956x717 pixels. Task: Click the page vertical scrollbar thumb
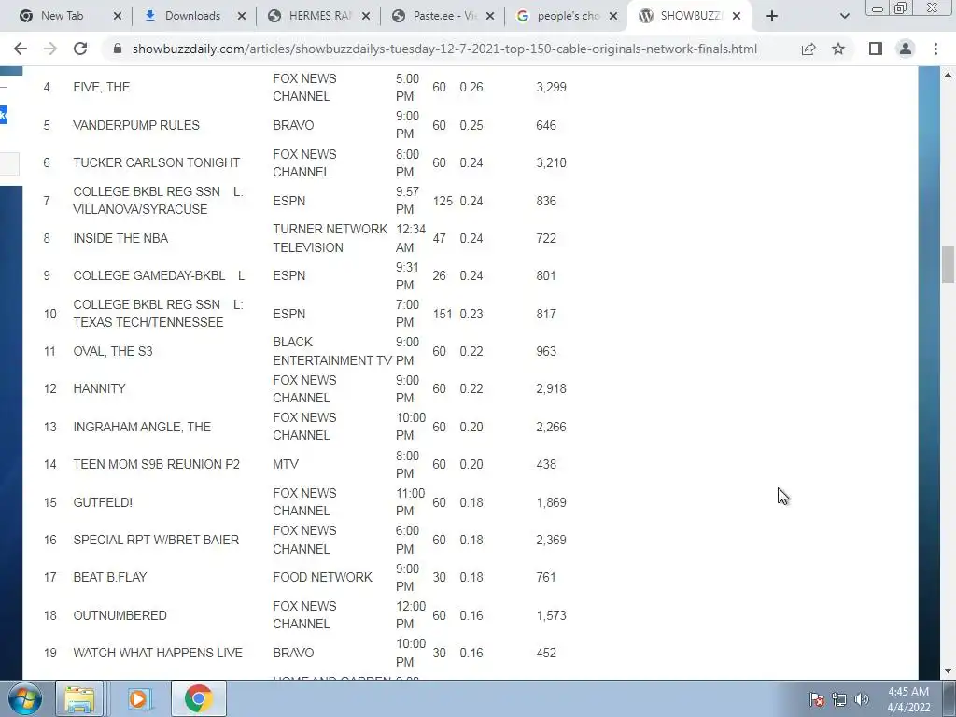(949, 264)
